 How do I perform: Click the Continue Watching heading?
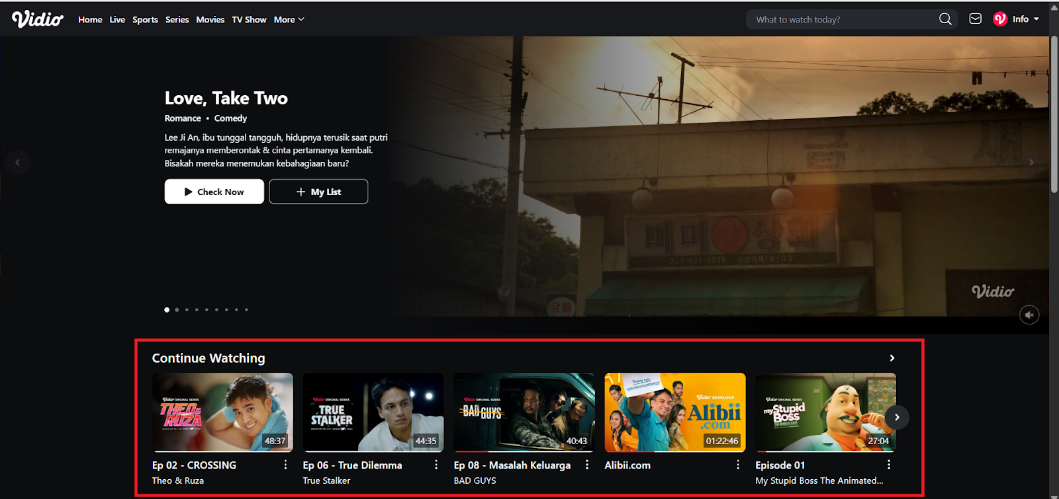(x=208, y=358)
